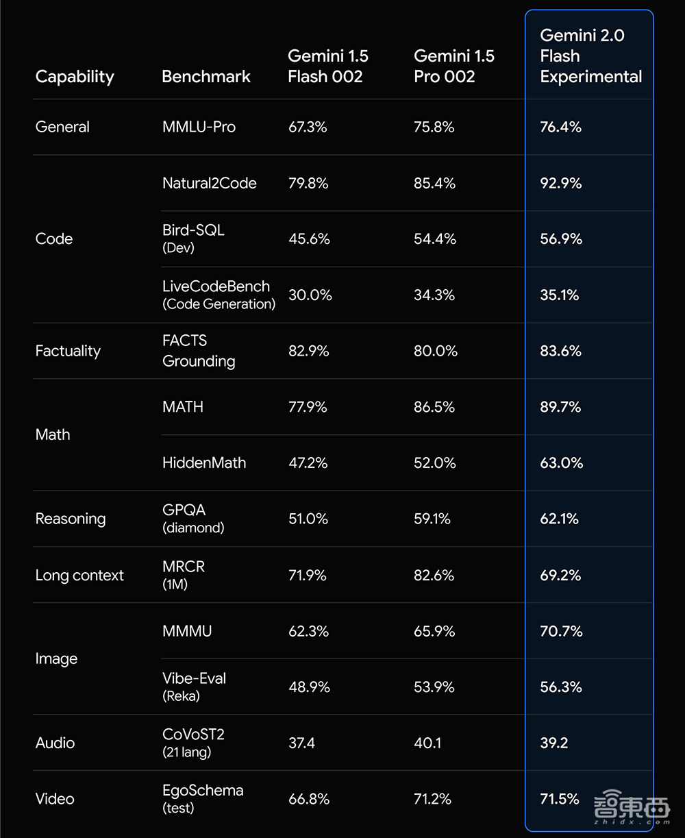Click the Natural2Code benchmark label
The height and width of the screenshot is (838, 685).
pos(210,183)
